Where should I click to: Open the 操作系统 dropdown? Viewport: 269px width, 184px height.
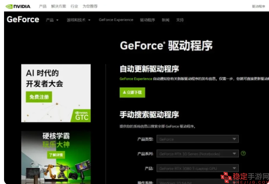pos(198,182)
